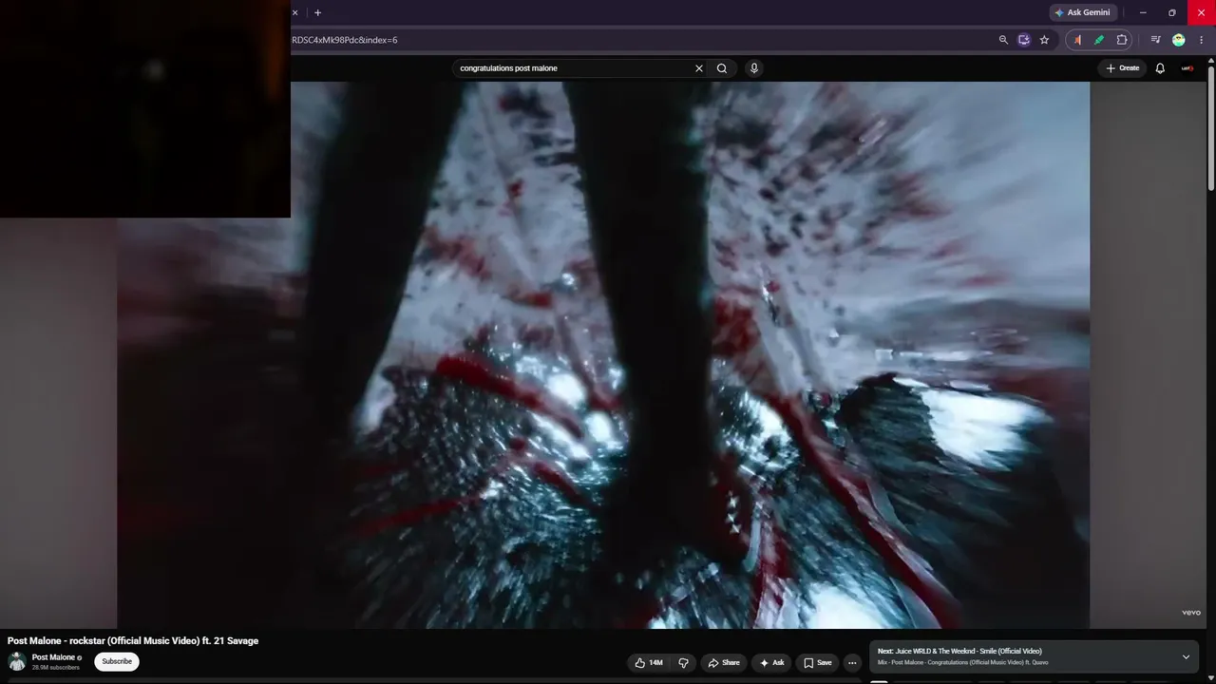This screenshot has height=684, width=1216.
Task: Open the media controls music-note icon
Action: click(1155, 40)
